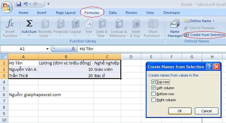The height and width of the screenshot is (123, 226).
Task: Save the workbook with floppy icon
Action: pyautogui.click(x=19, y=4)
